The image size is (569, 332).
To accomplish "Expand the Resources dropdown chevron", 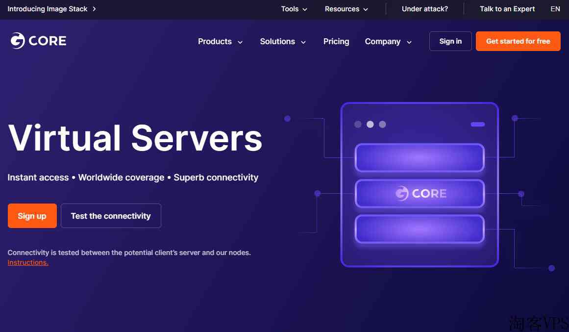I will click(x=366, y=9).
